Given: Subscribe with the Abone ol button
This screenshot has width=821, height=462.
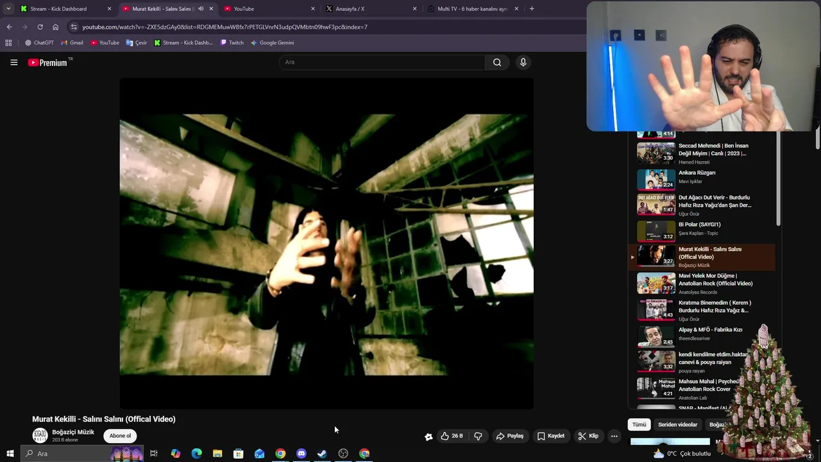Looking at the screenshot, I should point(120,436).
